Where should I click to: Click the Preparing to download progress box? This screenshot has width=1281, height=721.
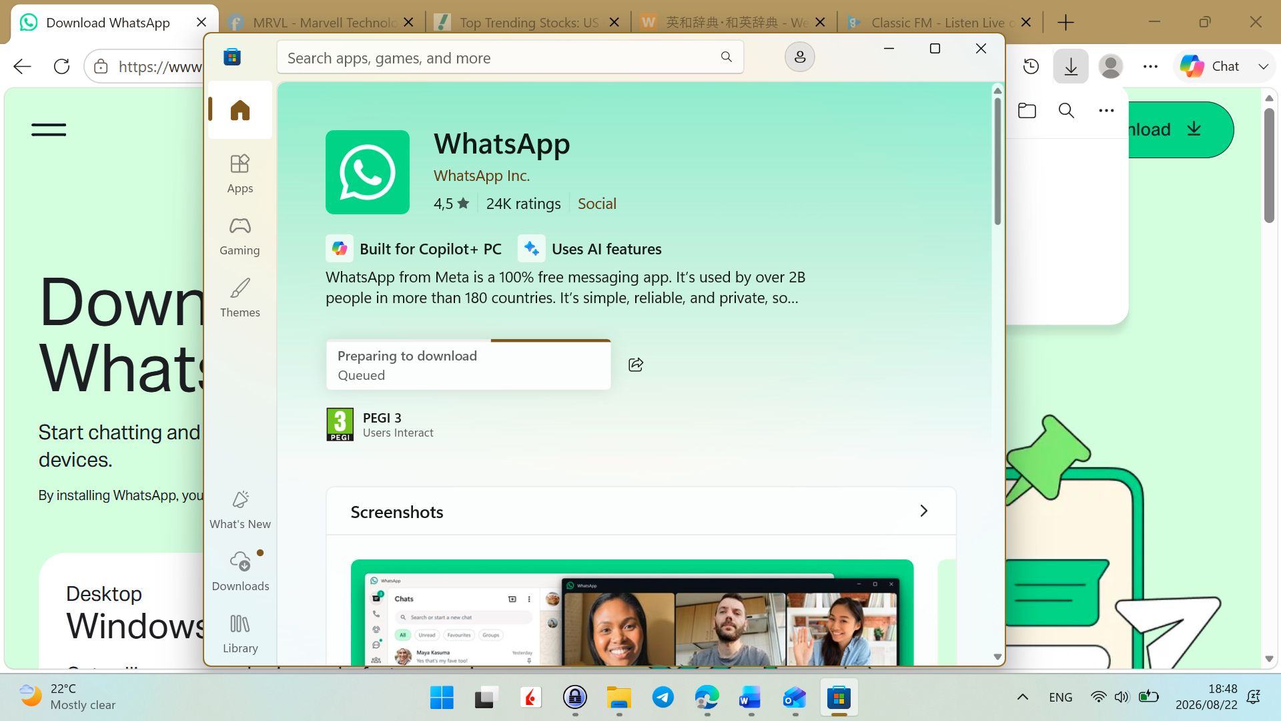click(x=468, y=365)
